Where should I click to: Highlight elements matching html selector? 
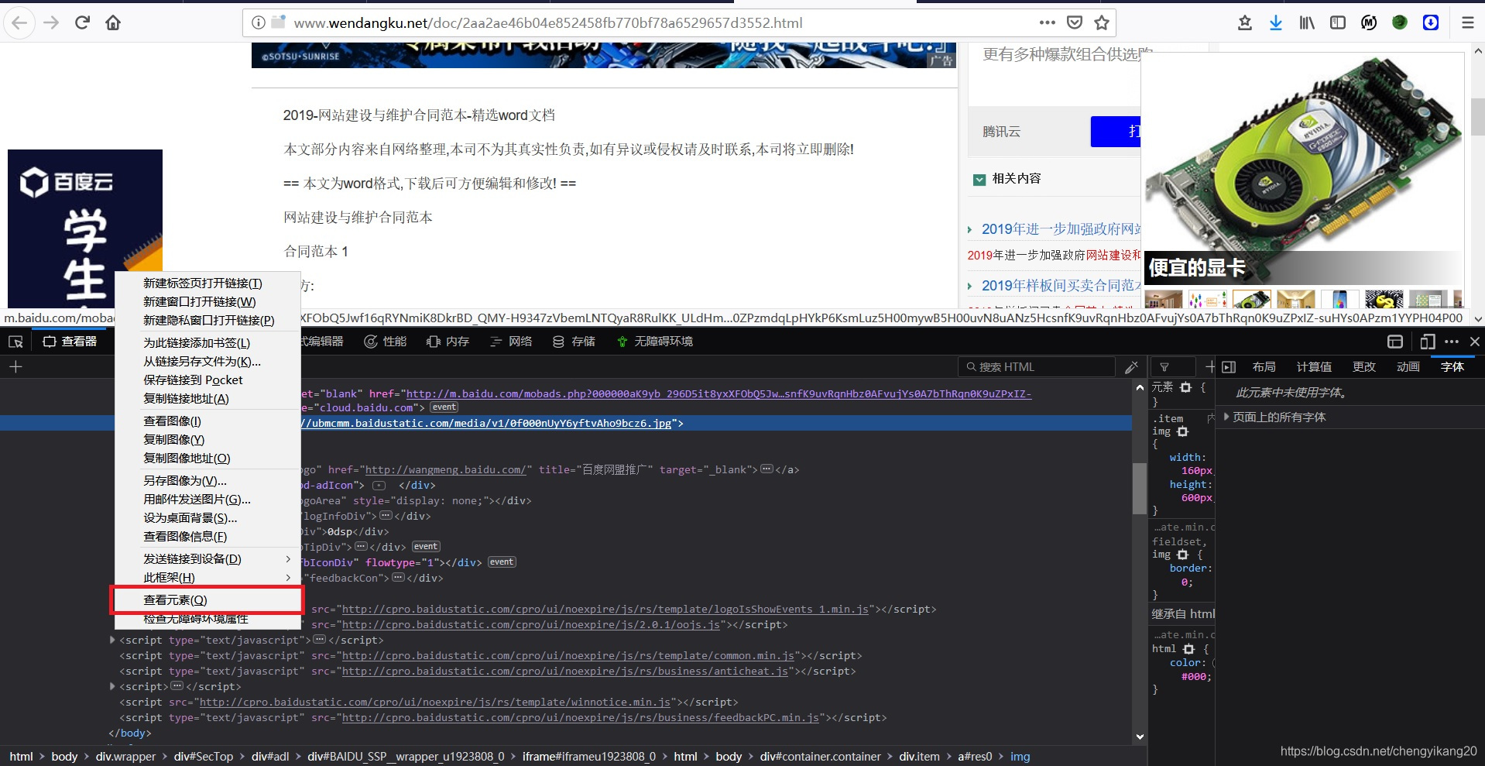[1188, 649]
